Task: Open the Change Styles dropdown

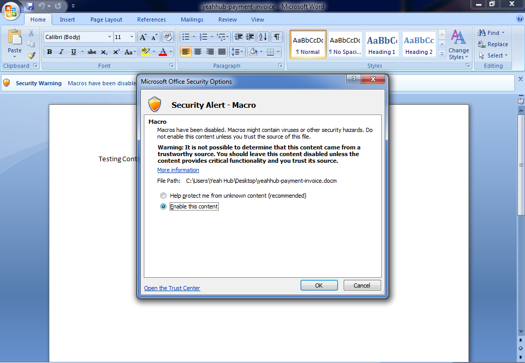Action: (x=458, y=45)
